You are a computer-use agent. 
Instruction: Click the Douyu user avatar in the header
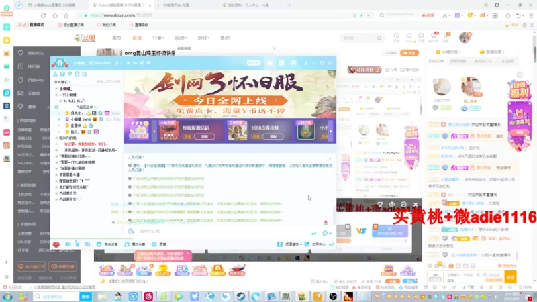pos(465,38)
